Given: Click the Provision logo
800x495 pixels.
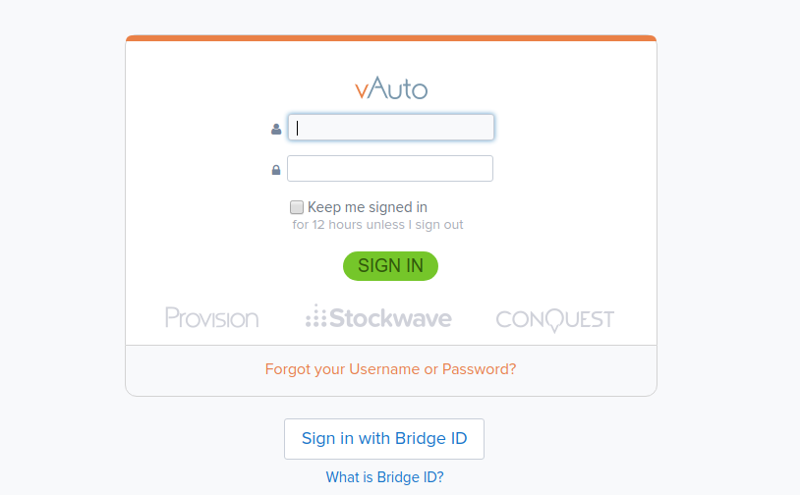Looking at the screenshot, I should (211, 318).
